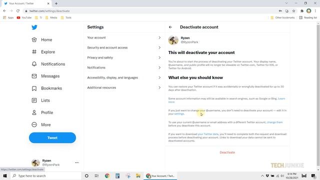Click the password key icon
320x180 pixels.
coord(280,11)
